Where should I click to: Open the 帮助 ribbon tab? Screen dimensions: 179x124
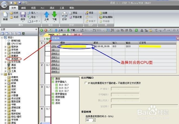tap(72, 8)
